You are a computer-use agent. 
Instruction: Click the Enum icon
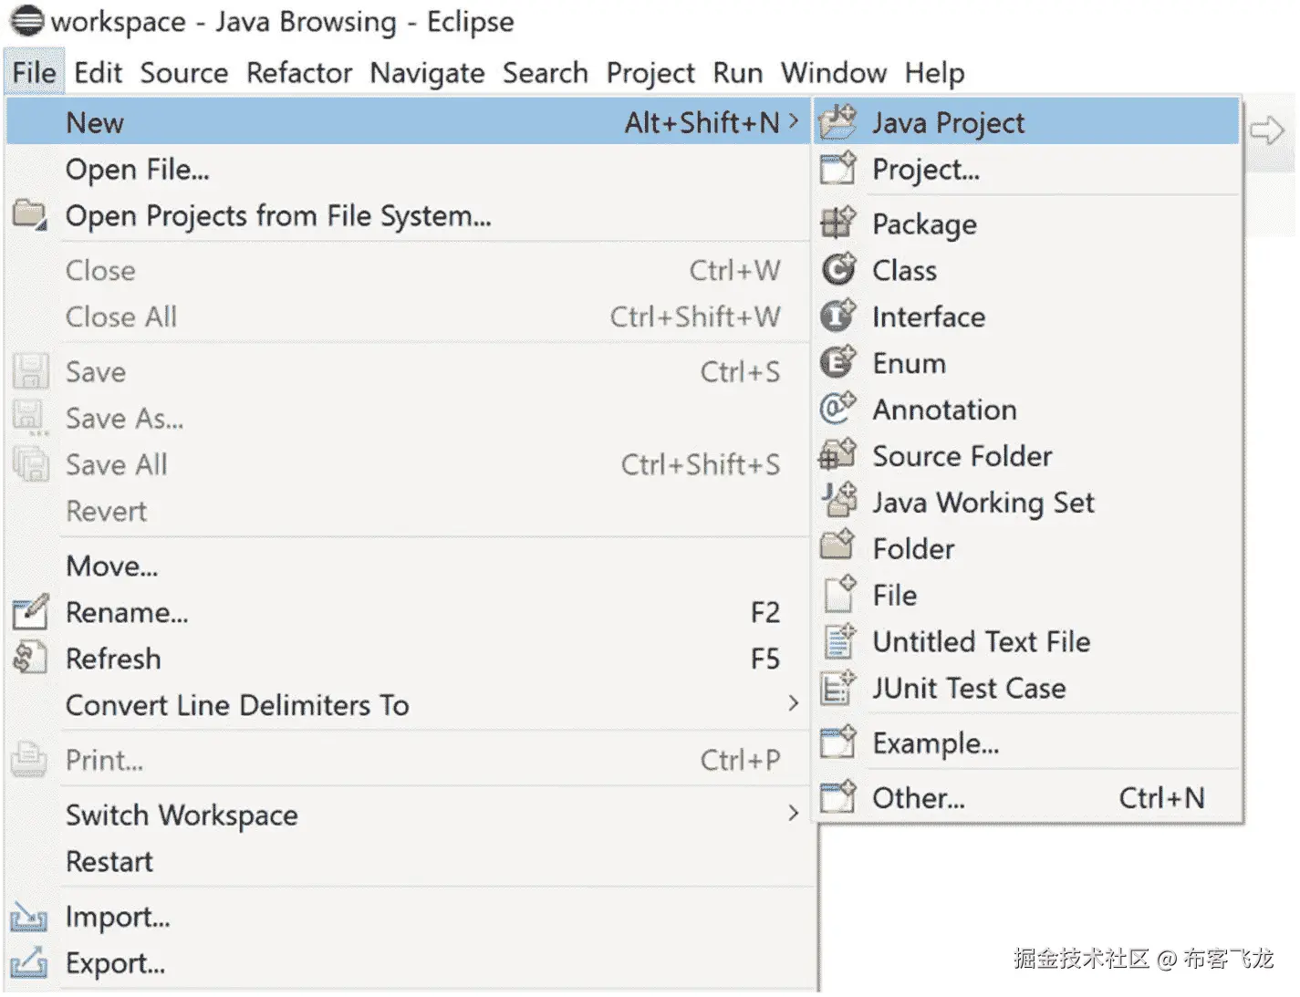pos(837,363)
